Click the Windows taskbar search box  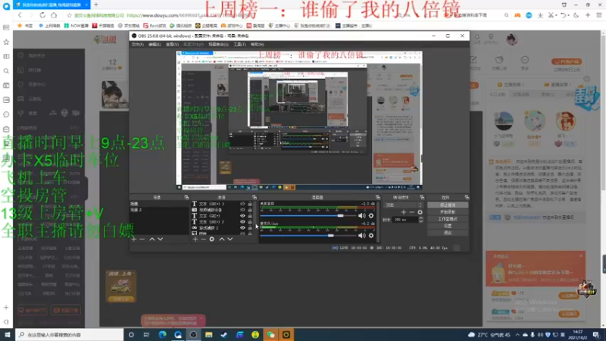[70, 335]
